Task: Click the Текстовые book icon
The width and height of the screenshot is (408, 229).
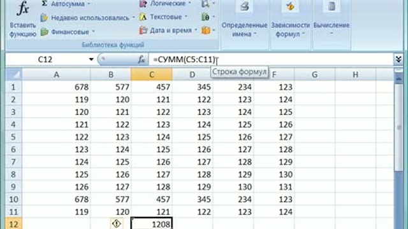Action: [143, 17]
